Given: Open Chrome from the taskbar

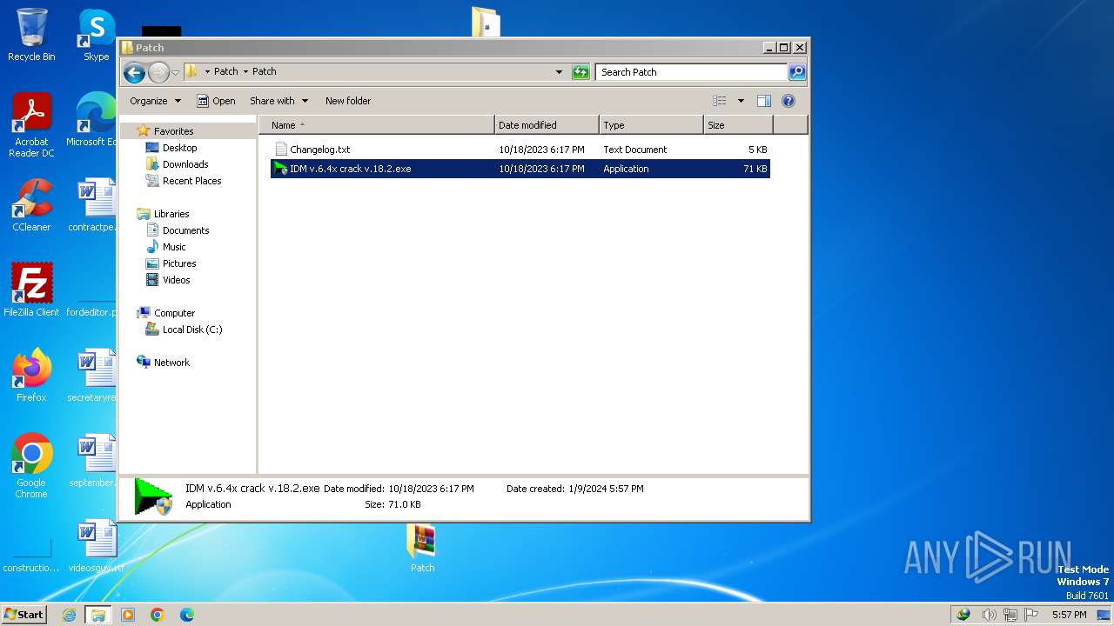Looking at the screenshot, I should 158,615.
